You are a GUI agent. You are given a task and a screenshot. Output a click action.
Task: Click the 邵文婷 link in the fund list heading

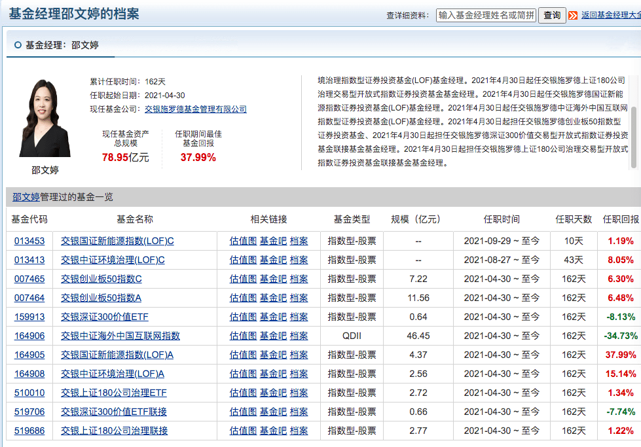click(26, 197)
